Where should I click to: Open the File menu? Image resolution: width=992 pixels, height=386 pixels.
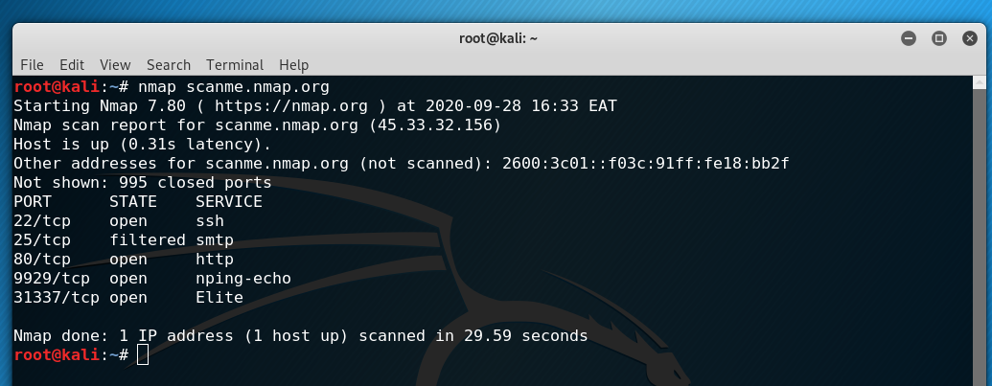(x=32, y=65)
